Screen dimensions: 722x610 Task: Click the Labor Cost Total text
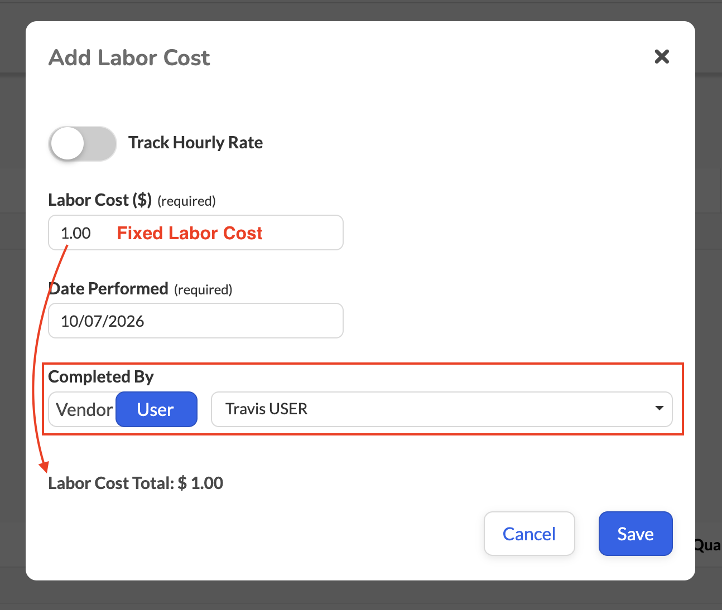pyautogui.click(x=136, y=483)
